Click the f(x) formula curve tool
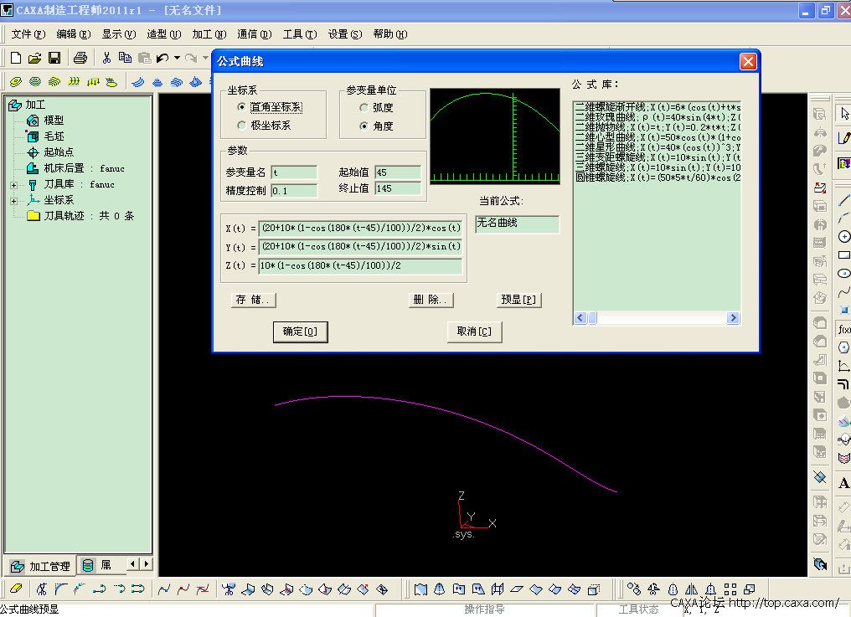 pyautogui.click(x=844, y=329)
